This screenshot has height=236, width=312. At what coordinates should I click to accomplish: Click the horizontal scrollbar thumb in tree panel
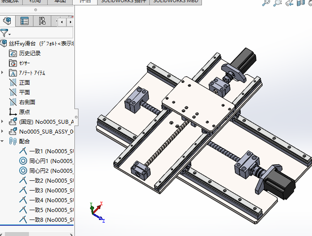17,234
